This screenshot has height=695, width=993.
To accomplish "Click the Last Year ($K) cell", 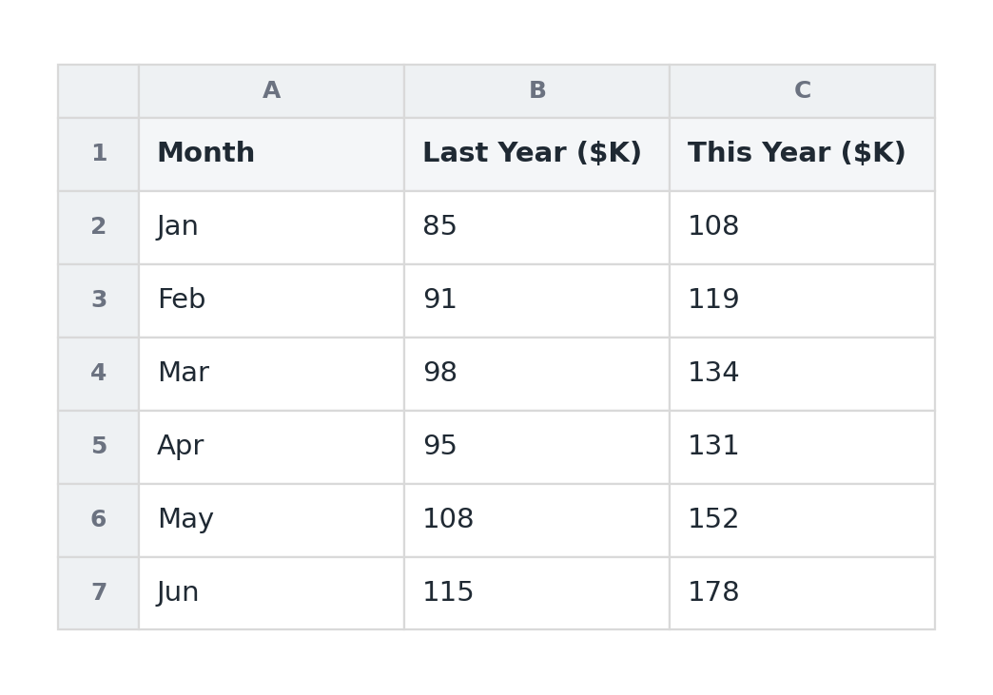I will [537, 154].
